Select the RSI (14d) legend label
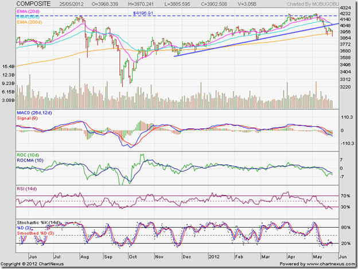358x269 pixels. coord(26,189)
